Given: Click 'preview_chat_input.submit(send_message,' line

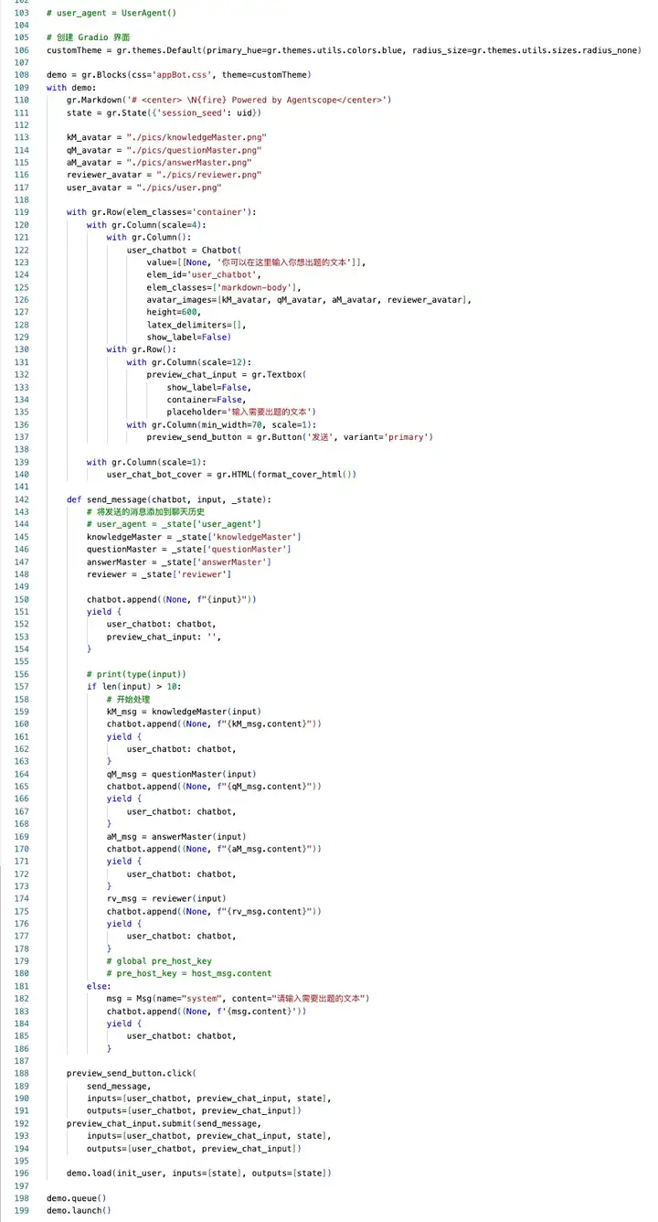Looking at the screenshot, I should click(x=164, y=1122).
